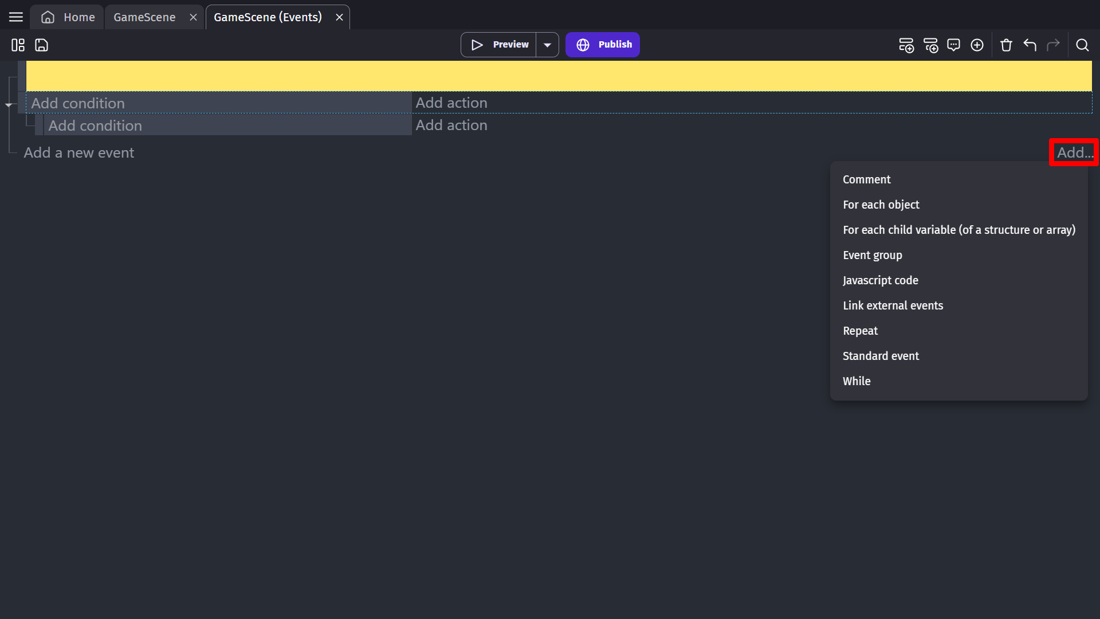Click the add sub-event toolbar icon
Screen dimensions: 1100x619
coord(930,45)
